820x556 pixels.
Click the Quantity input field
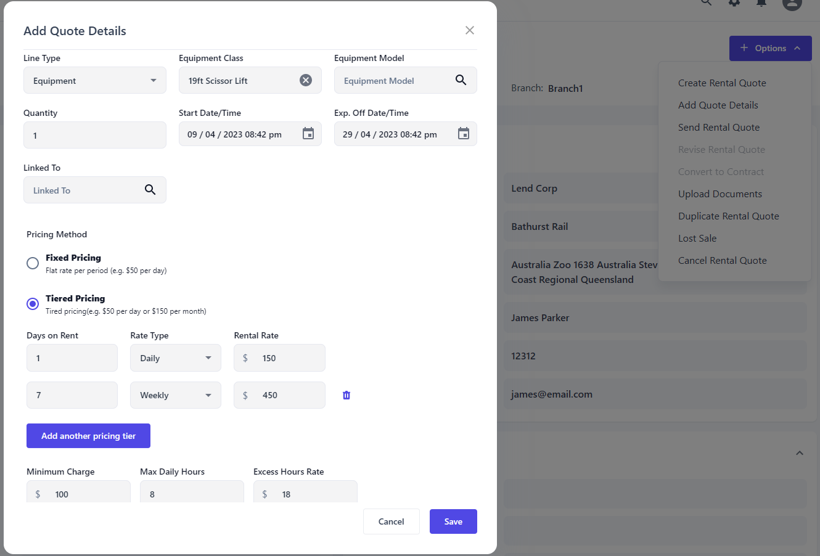point(95,136)
